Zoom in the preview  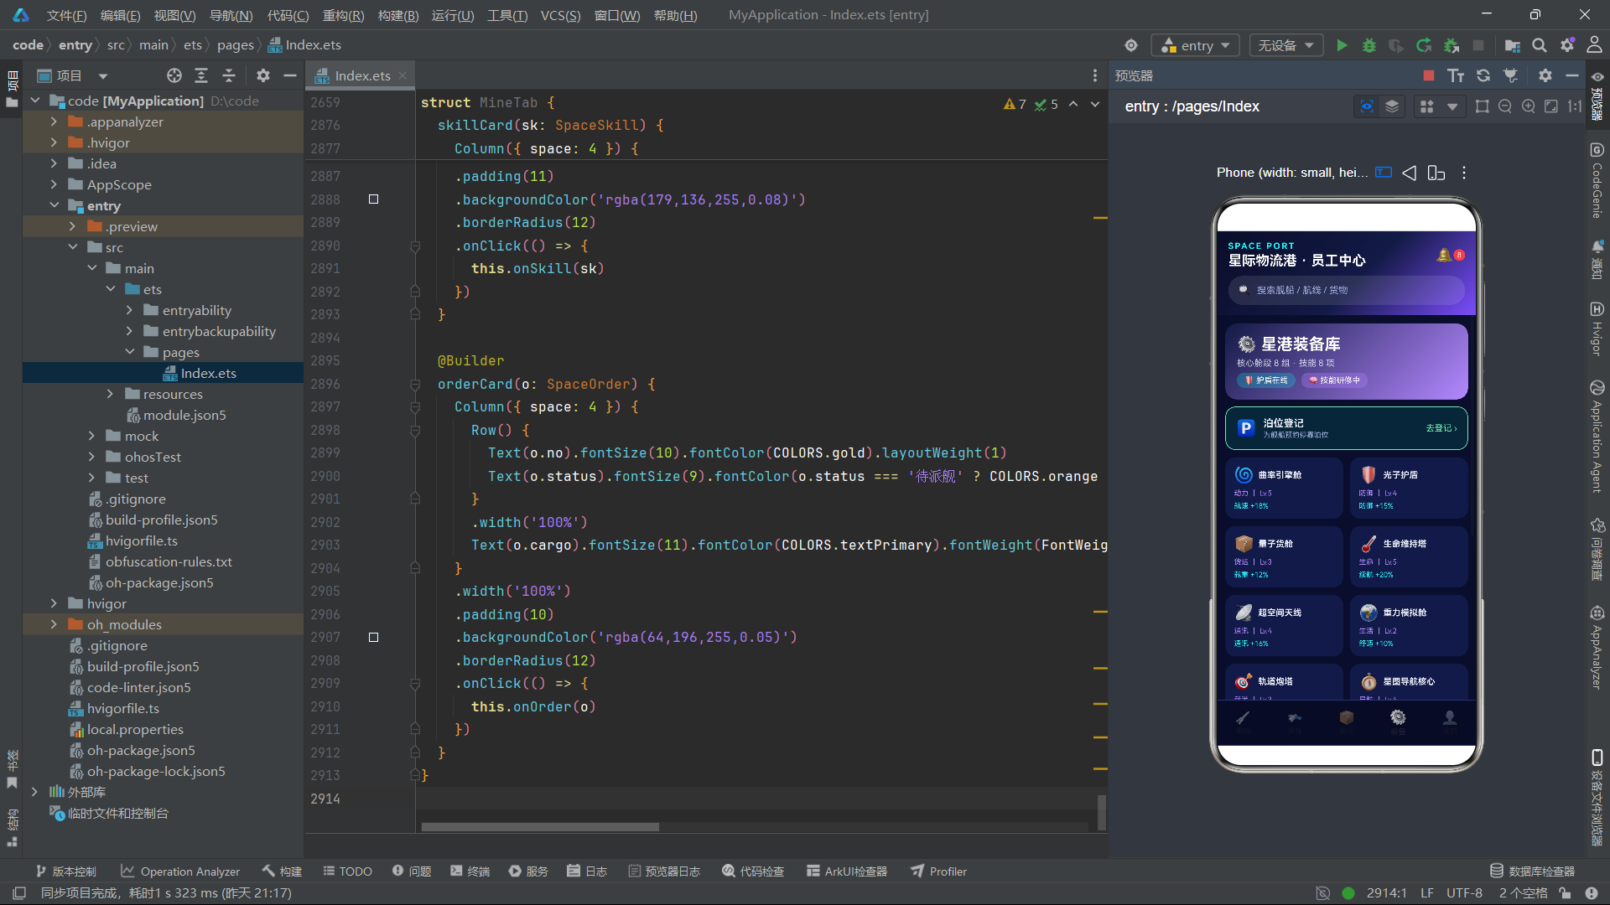pyautogui.click(x=1529, y=106)
